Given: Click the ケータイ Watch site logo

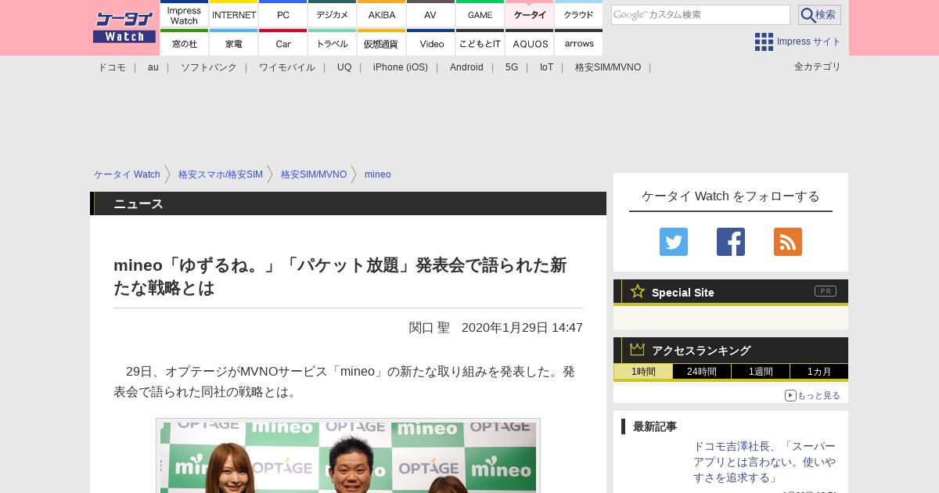Looking at the screenshot, I should pos(124,27).
